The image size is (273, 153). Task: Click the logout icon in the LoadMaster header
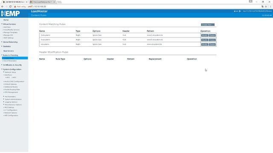[240, 11]
